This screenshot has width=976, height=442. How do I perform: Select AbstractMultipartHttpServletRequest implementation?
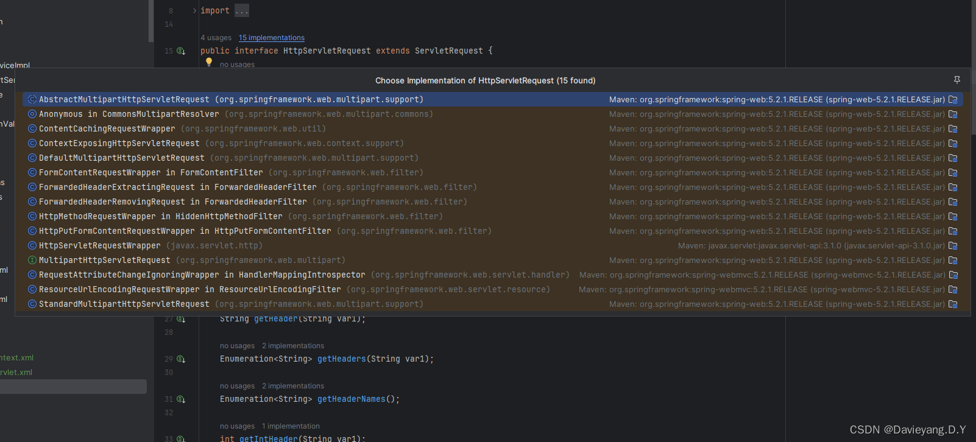(x=493, y=100)
